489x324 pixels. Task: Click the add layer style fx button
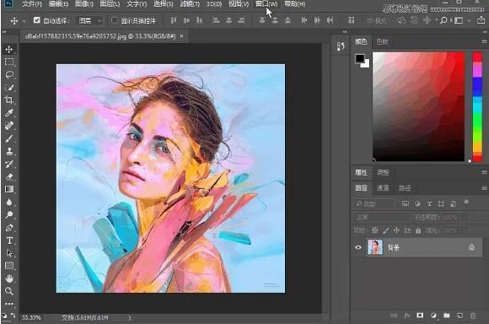[x=407, y=316]
